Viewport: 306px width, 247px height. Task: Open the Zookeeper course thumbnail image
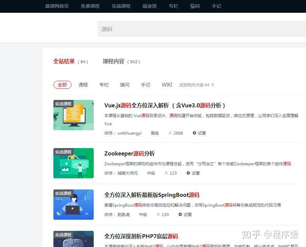74,163
